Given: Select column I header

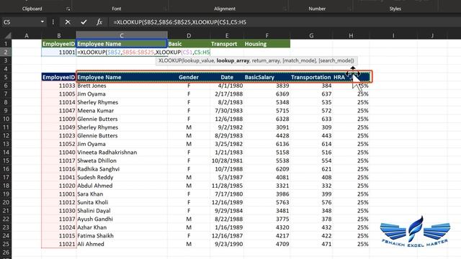Looking at the screenshot, I should pyautogui.click(x=393, y=35).
